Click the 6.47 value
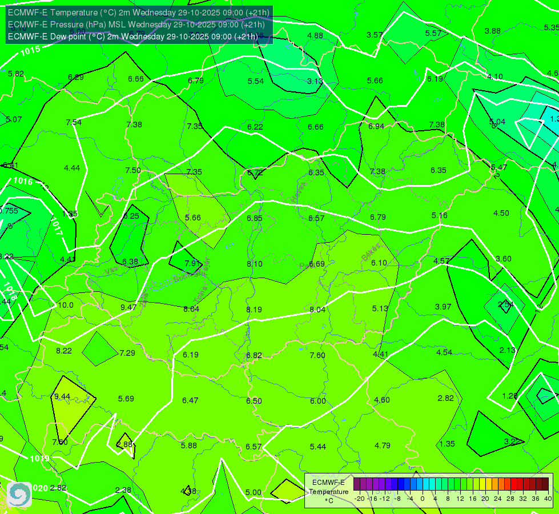 click(190, 400)
